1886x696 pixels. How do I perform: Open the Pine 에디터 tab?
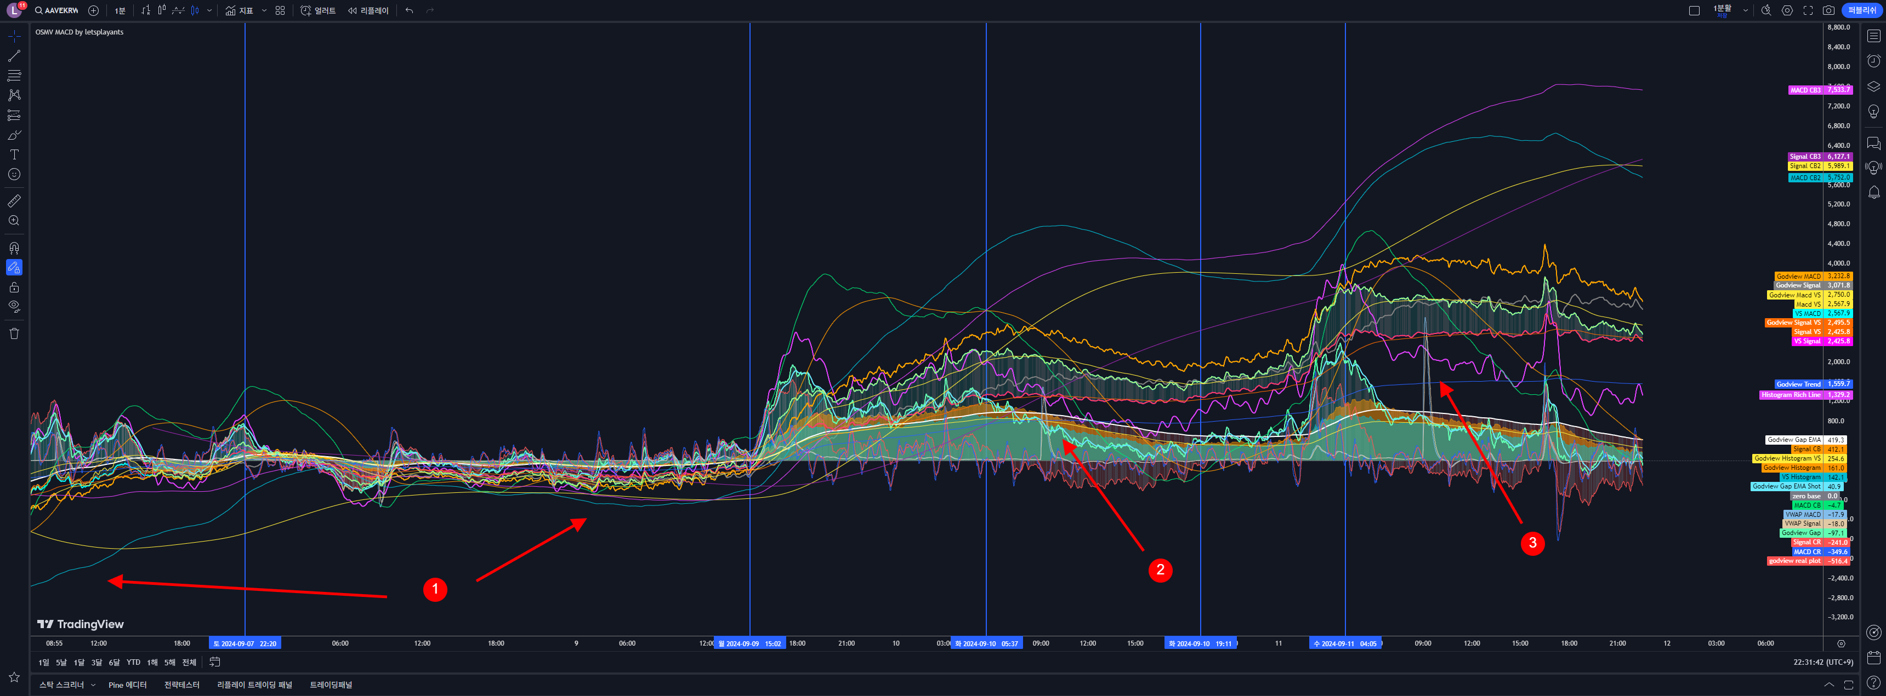127,685
